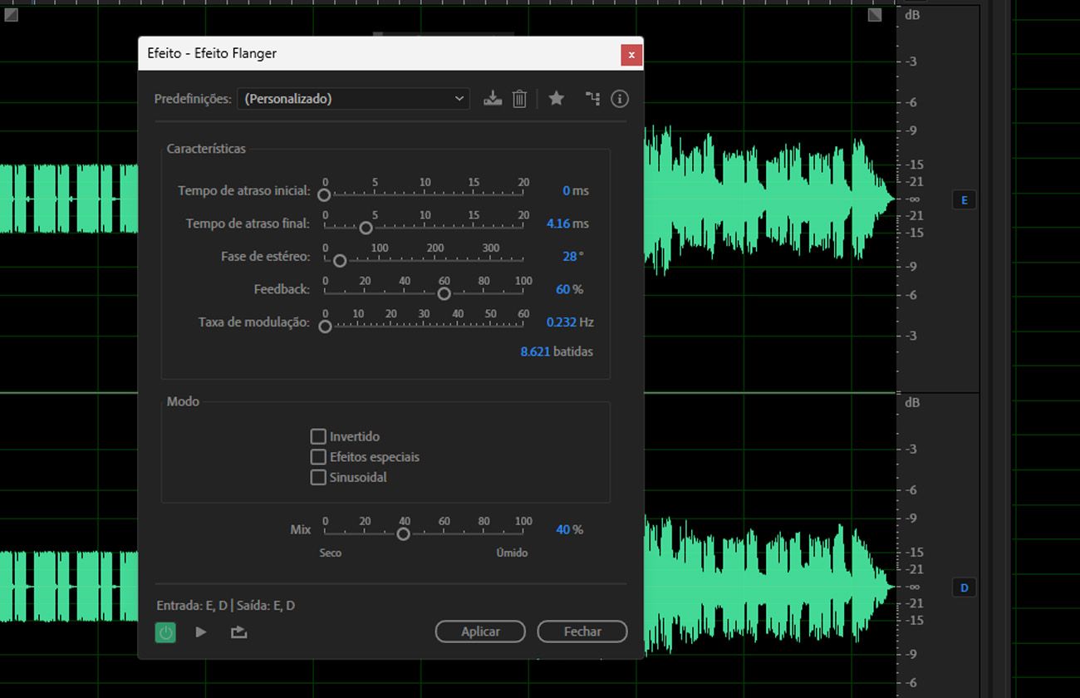Disable the effect power toggle
The image size is (1080, 698).
[164, 632]
